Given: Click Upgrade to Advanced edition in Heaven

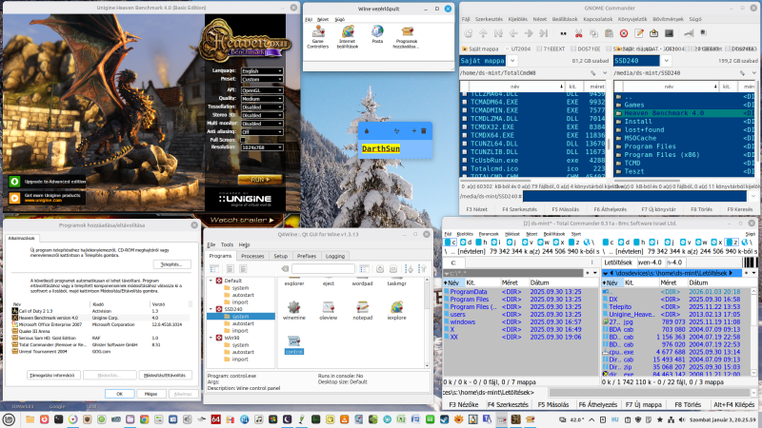Looking at the screenshot, I should point(49,182).
